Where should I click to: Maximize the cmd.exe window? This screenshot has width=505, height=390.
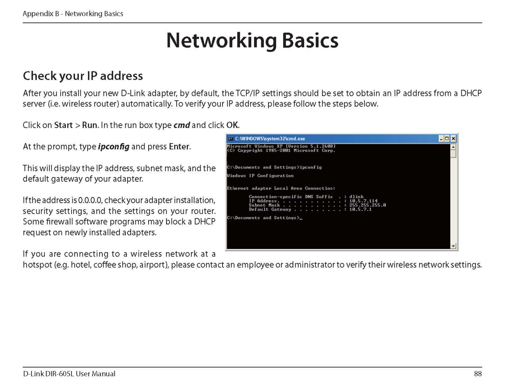[x=447, y=139]
